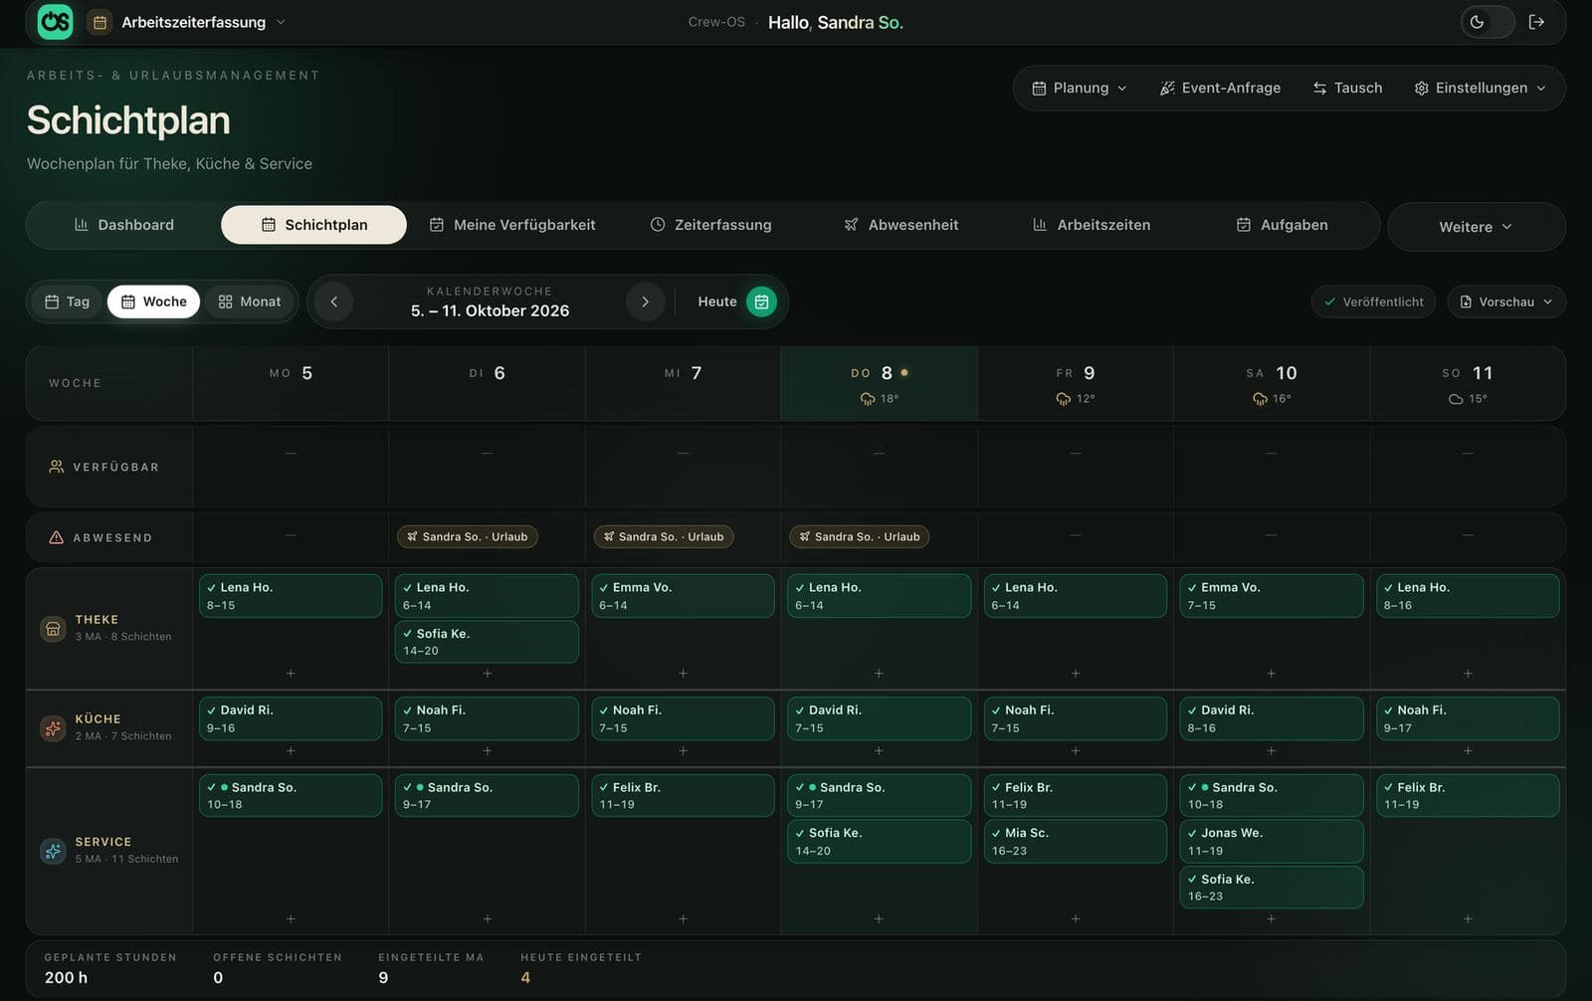Open the Vorschau dropdown

1506,301
